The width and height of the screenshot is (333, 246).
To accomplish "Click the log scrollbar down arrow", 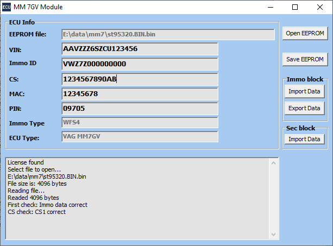I will 274,235.
